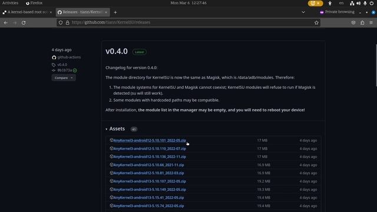The height and width of the screenshot is (212, 377).
Task: Click the page vertical scrollbar thumb
Action: 376,65
